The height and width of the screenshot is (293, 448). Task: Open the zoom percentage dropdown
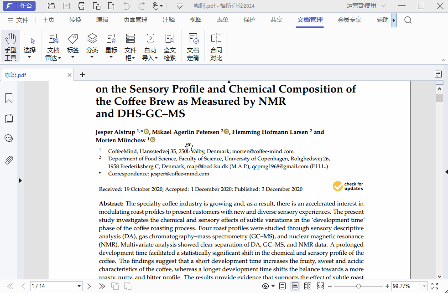(424, 286)
